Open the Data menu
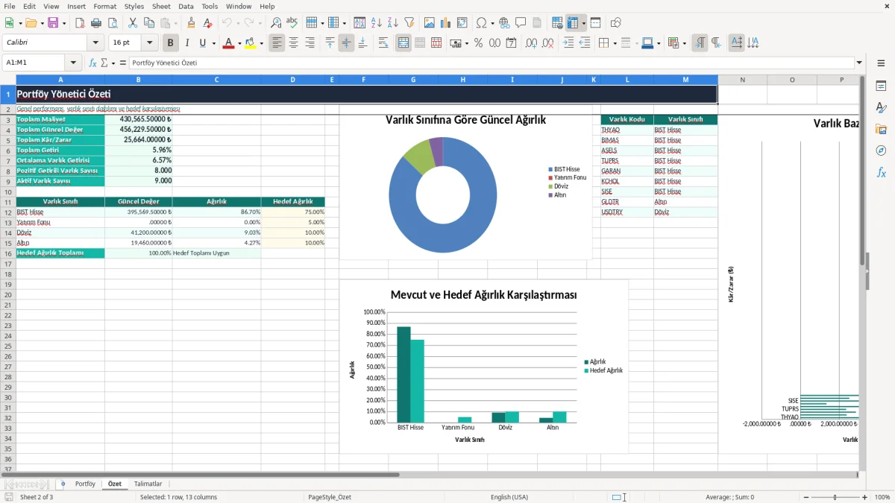The image size is (895, 503). click(x=186, y=6)
